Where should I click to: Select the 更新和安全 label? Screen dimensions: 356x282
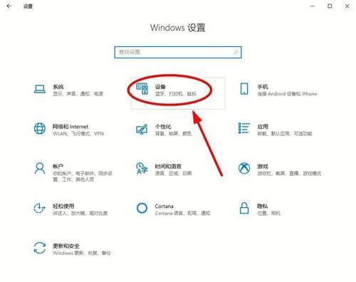(66, 246)
